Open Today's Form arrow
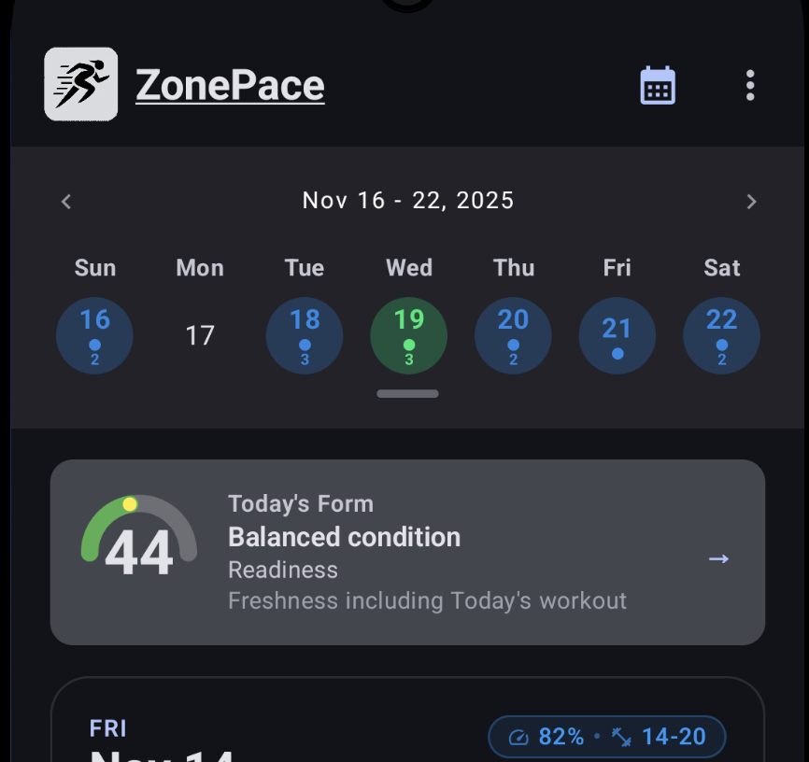This screenshot has height=762, width=809. [718, 558]
